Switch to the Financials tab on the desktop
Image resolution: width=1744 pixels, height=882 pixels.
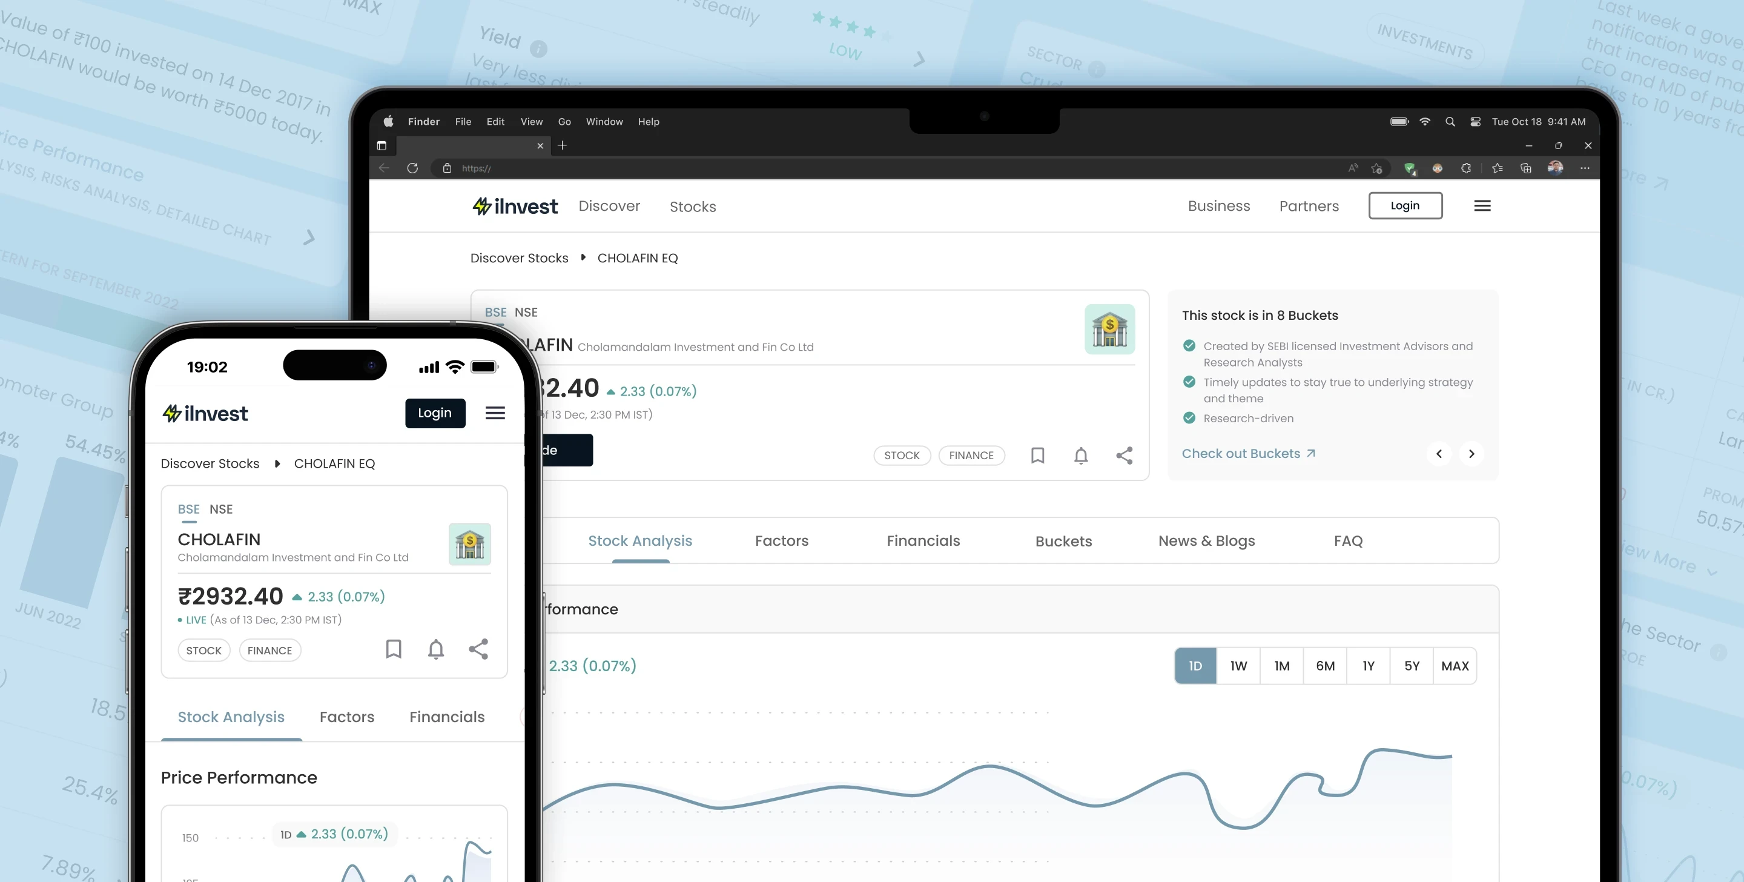pyautogui.click(x=923, y=540)
